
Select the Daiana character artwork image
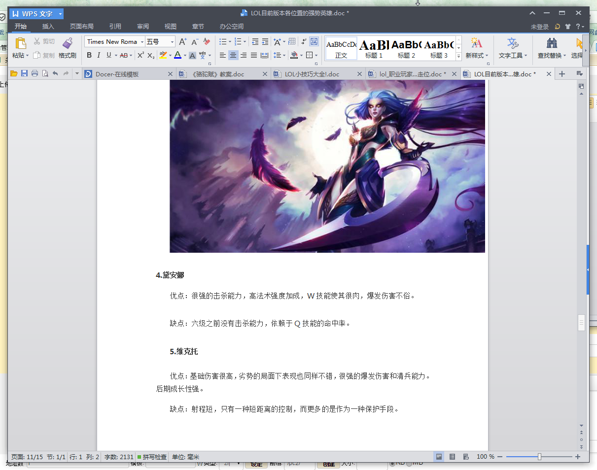[x=327, y=166]
